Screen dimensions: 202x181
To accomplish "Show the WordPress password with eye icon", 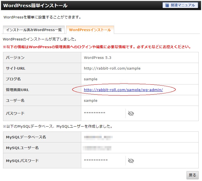I will tap(131, 113).
